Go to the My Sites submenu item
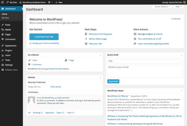The height and width of the screenshot is (126, 187). tap(5, 18)
